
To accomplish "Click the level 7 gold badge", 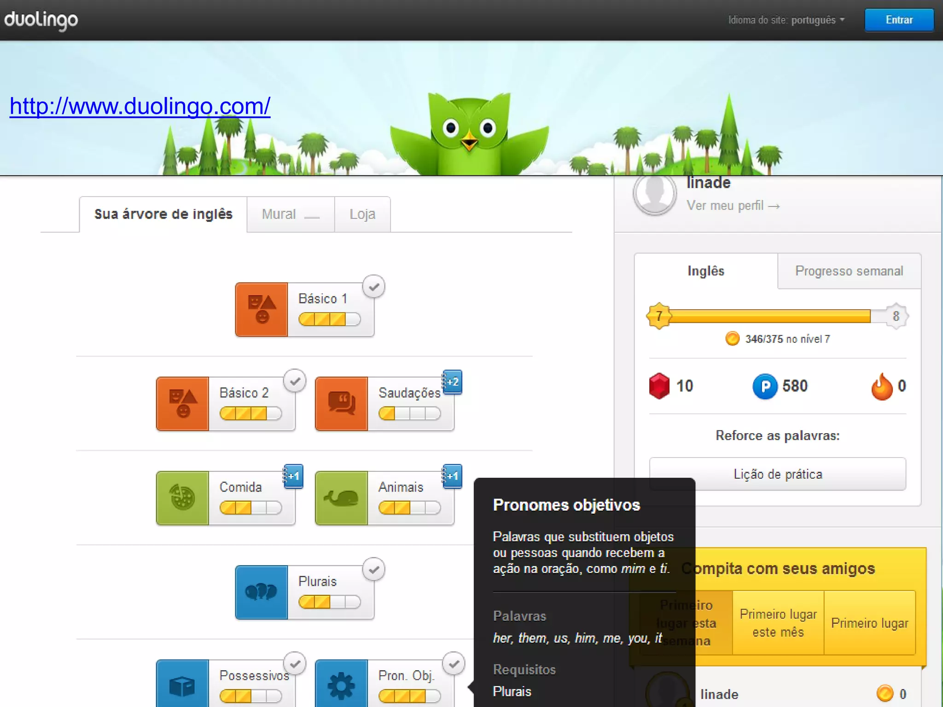I will 659,316.
